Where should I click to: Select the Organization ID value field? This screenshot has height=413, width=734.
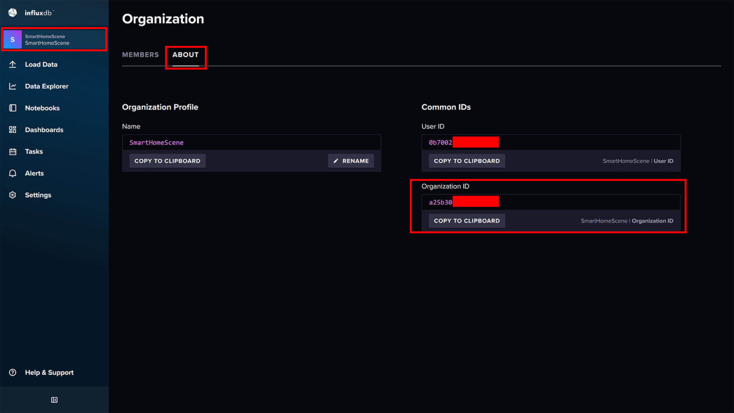point(550,201)
